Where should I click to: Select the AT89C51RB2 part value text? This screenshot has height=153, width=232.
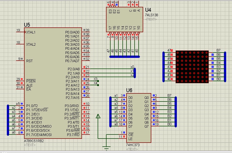click(x=34, y=141)
